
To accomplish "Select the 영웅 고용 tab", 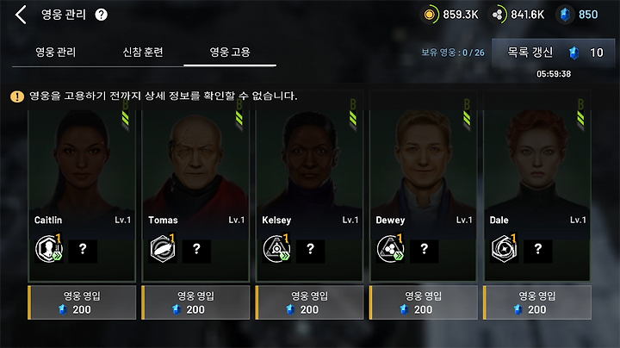I will click(x=230, y=53).
